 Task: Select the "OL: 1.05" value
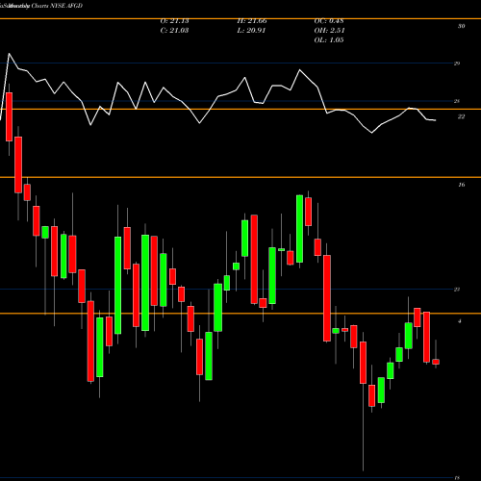click(x=329, y=40)
